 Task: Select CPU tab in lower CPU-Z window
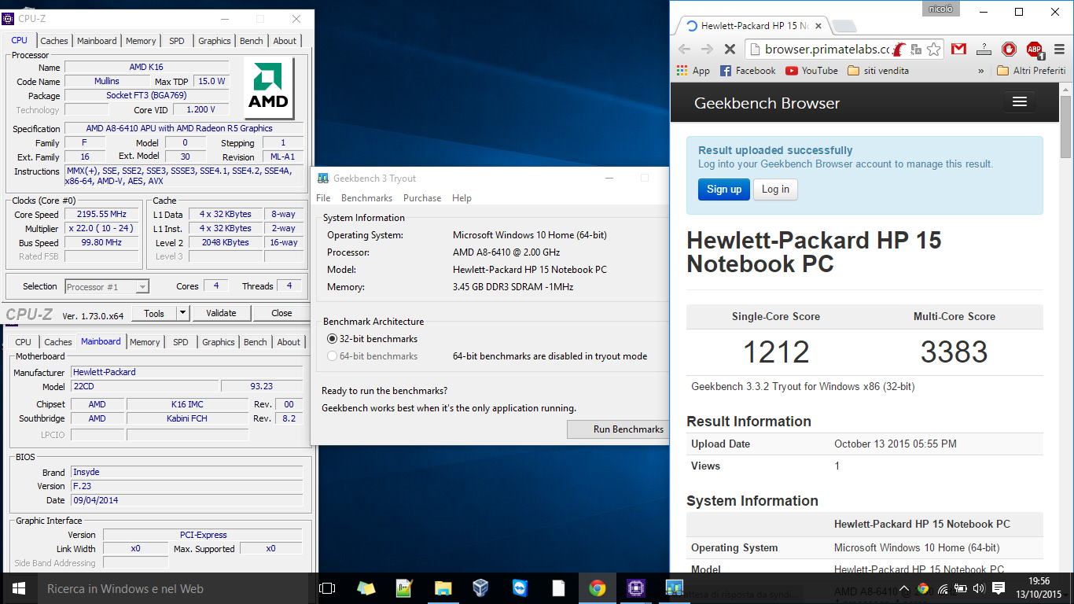tap(24, 342)
